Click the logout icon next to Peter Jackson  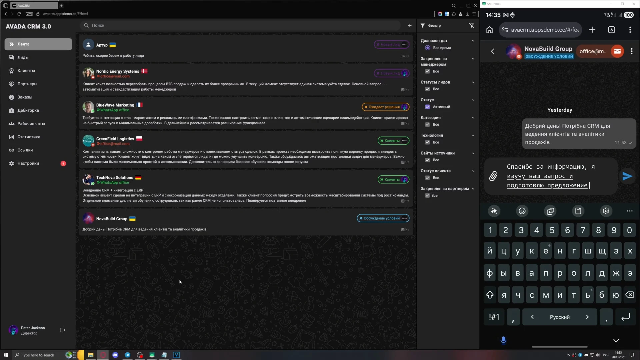(x=63, y=330)
